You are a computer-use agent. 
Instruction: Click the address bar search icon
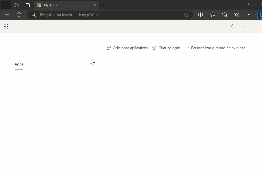[x=34, y=15]
